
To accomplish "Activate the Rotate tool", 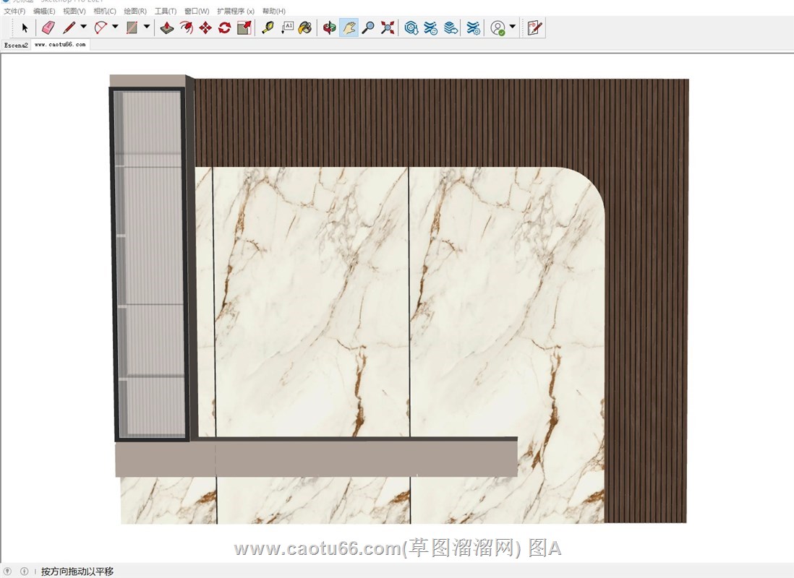I will coord(224,28).
